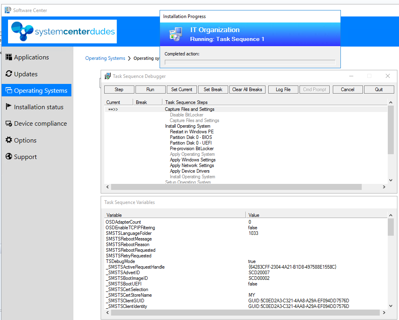Click the Task Sequence Steps column header
Viewport: 399px width, 320px height.
click(275, 102)
